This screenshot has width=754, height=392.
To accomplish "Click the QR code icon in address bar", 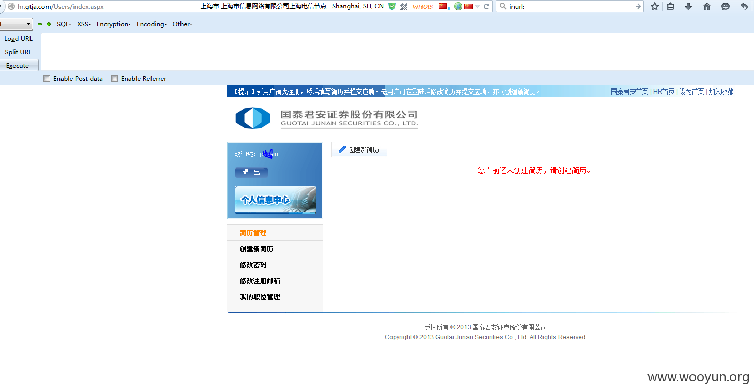I will coord(403,6).
